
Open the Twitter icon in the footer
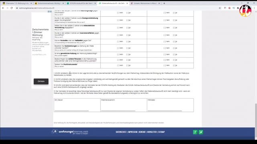(x=201, y=132)
